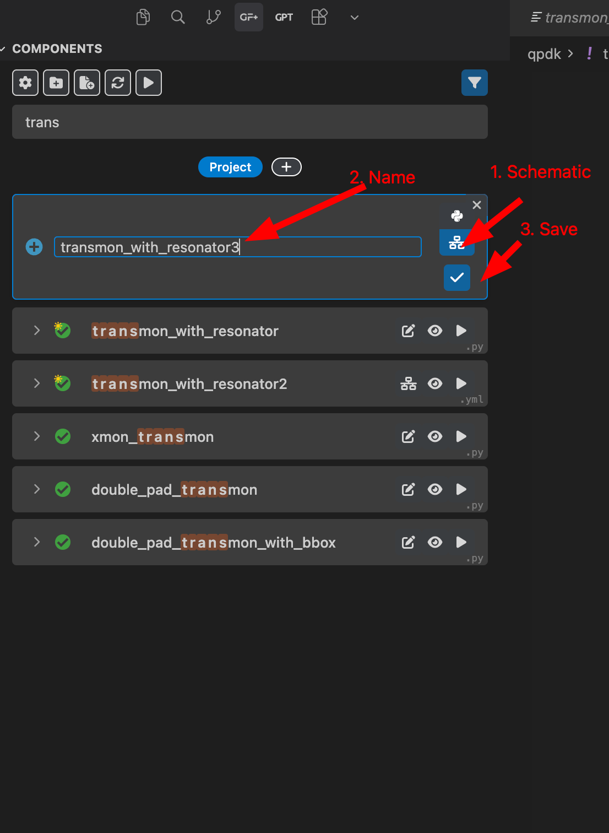Open the Extensions blocks icon
This screenshot has width=609, height=833.
319,17
